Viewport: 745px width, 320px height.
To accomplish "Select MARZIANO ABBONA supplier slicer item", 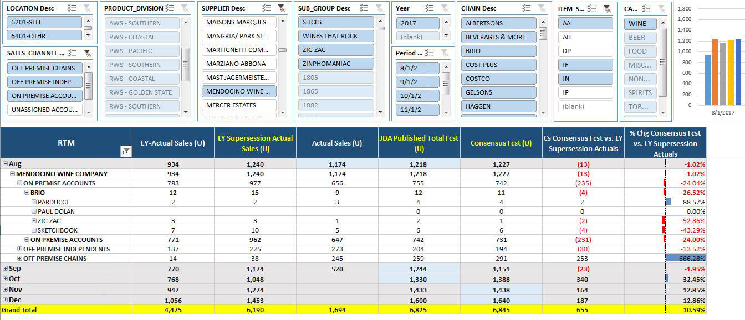I will tap(239, 64).
